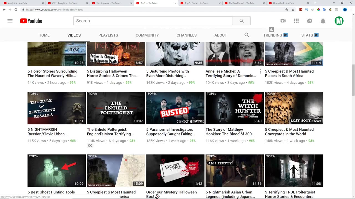Image resolution: width=355 pixels, height=199 pixels.
Task: Open the Halloween Horror Stories video thumbnail
Action: pyautogui.click(x=116, y=54)
